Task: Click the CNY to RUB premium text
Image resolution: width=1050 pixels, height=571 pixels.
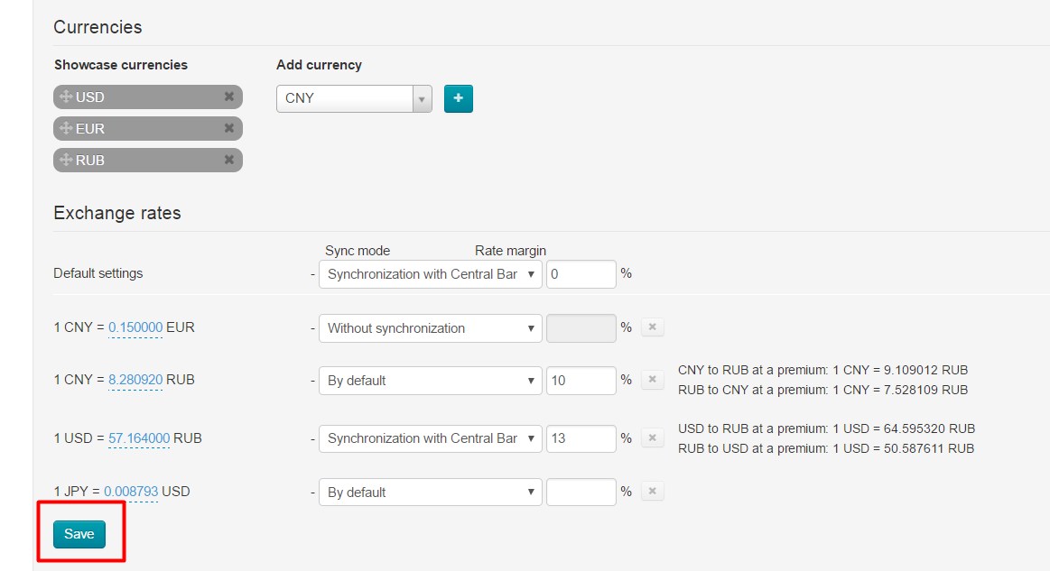Action: 823,370
